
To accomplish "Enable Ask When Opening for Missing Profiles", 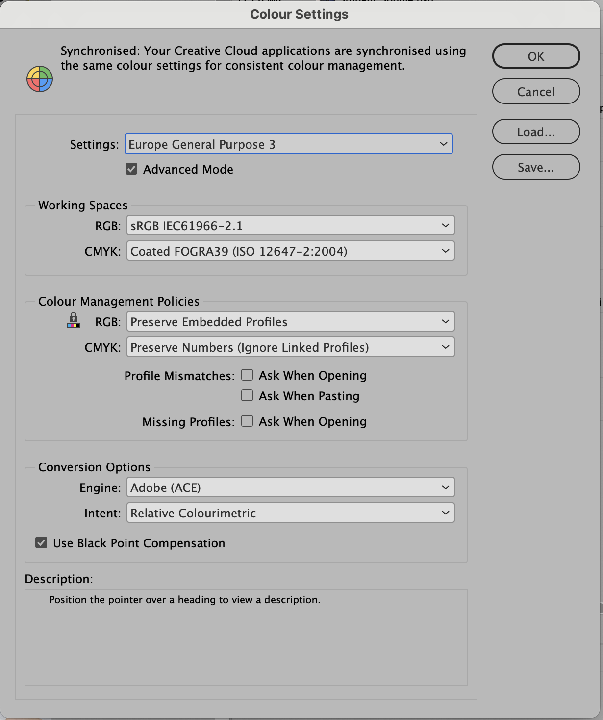I will point(247,420).
